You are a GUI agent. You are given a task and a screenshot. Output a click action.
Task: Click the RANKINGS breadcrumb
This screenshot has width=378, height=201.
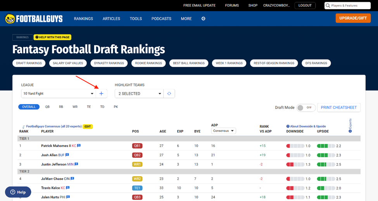pyautogui.click(x=22, y=37)
